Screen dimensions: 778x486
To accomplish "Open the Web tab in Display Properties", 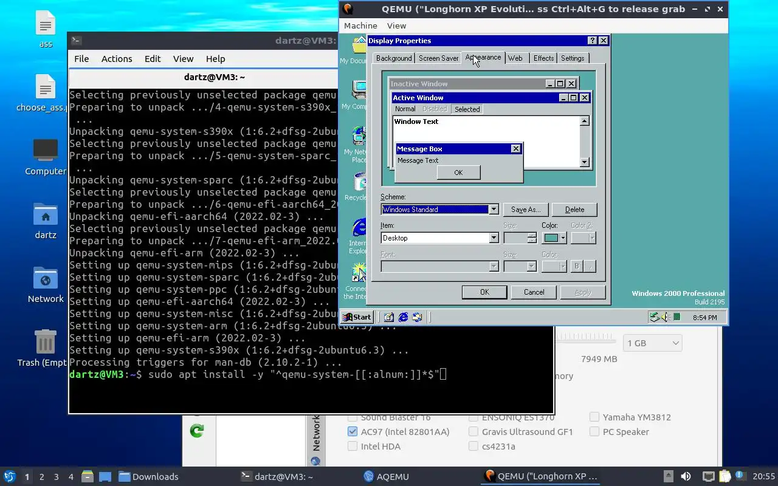I will (x=515, y=58).
